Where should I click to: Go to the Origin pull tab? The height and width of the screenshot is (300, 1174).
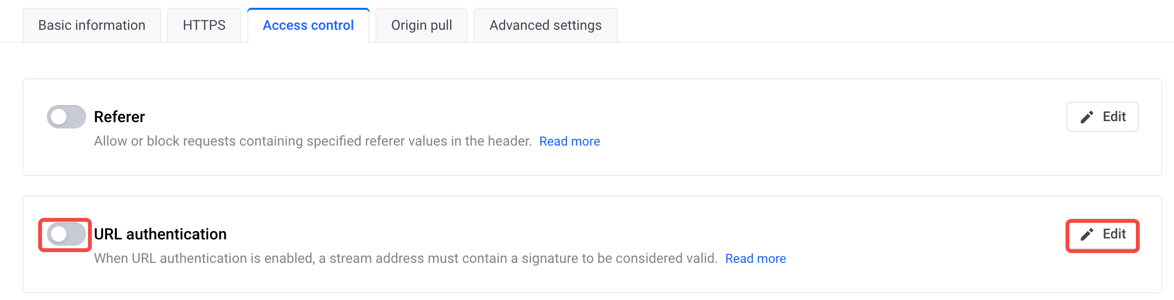coord(421,25)
